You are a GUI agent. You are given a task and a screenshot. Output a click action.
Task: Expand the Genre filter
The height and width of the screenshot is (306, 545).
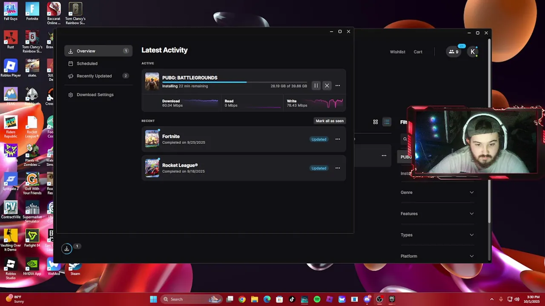(437, 193)
